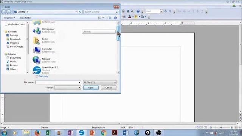
Task: Click the Open button
Action: coord(91,88)
